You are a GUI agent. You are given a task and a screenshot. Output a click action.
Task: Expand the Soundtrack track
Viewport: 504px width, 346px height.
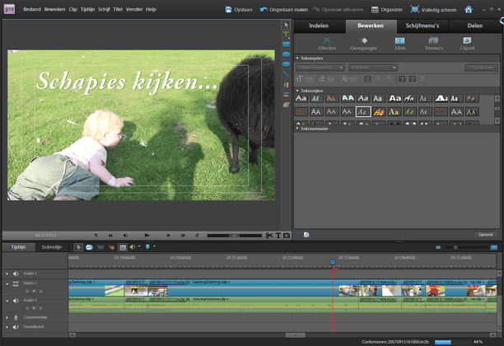tap(7, 327)
